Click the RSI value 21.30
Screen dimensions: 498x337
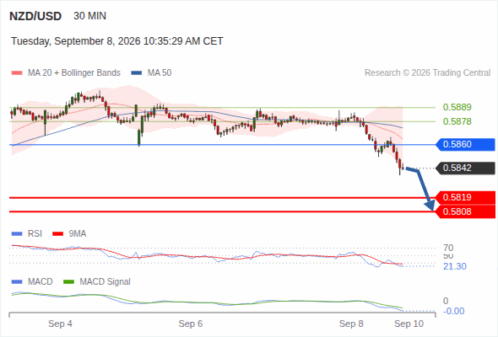[x=455, y=266]
